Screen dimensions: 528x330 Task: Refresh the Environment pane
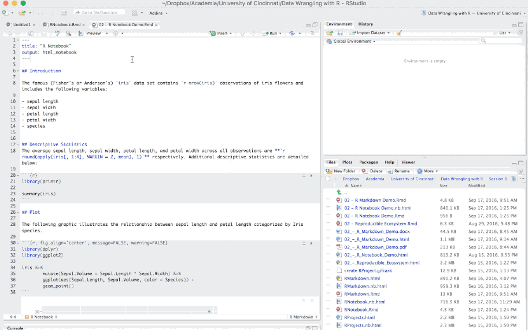click(x=520, y=32)
